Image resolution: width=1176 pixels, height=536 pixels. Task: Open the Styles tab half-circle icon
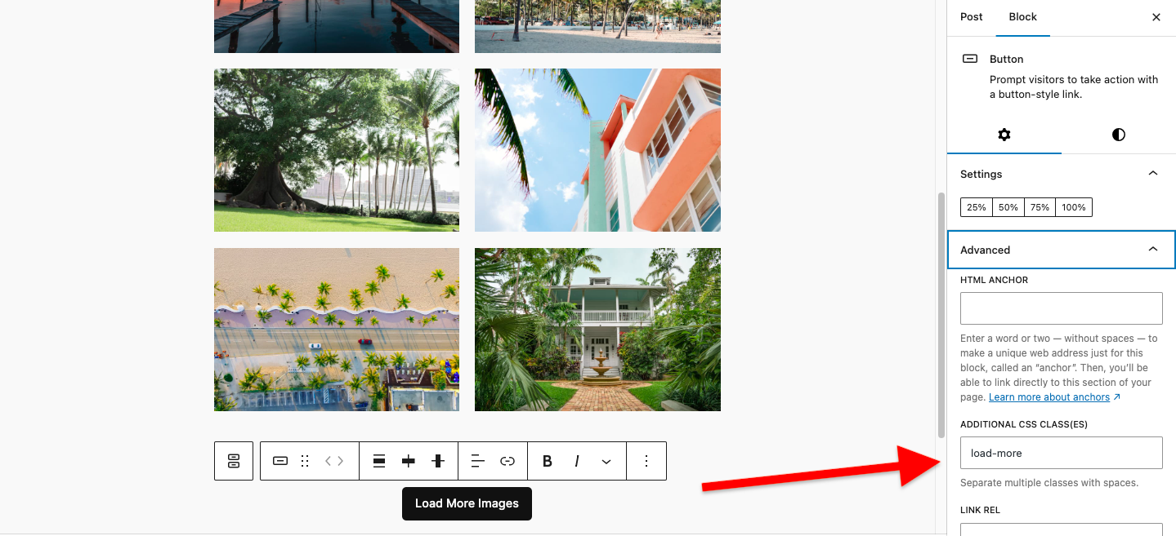point(1119,135)
